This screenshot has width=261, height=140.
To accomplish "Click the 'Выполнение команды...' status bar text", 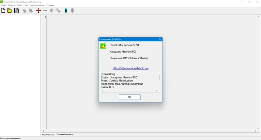I will [11, 138].
